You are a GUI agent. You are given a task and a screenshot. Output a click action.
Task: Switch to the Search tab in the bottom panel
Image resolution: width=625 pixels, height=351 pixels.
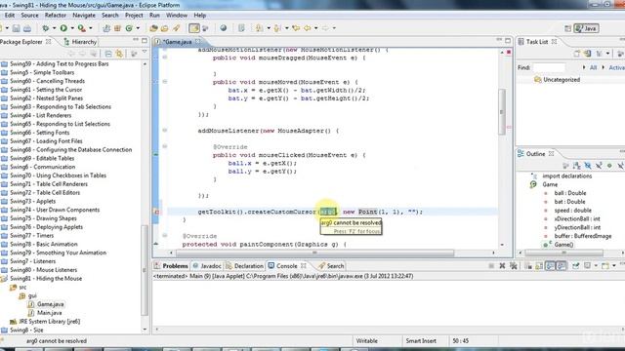point(331,266)
